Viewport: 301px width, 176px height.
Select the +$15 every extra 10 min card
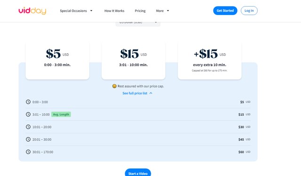click(x=210, y=60)
